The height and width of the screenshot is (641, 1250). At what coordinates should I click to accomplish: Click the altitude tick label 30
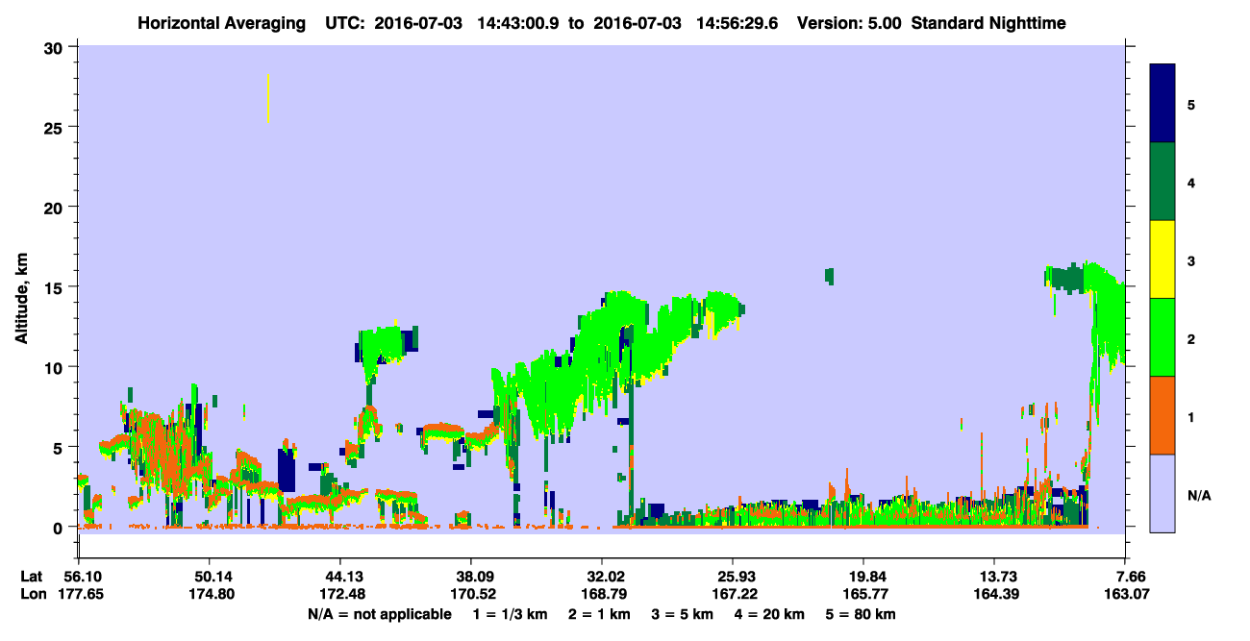pyautogui.click(x=55, y=47)
